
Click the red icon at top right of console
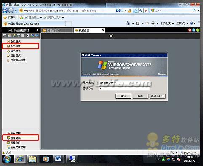(190, 30)
